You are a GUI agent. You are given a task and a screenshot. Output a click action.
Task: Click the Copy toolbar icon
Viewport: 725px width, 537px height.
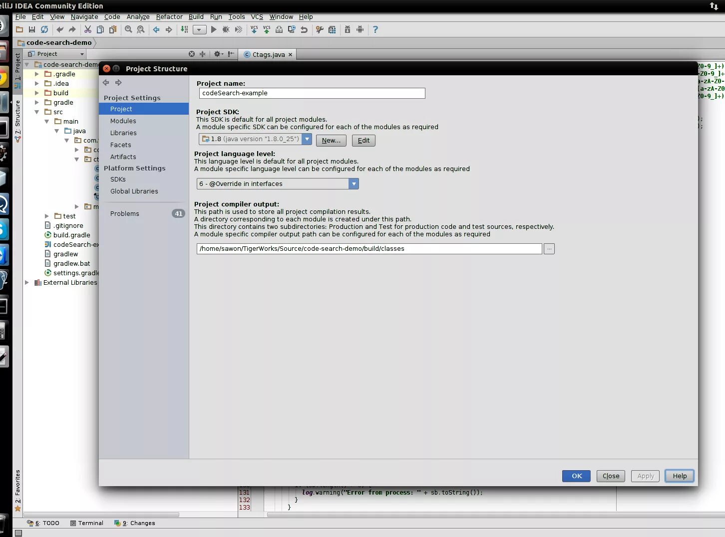coord(100,29)
